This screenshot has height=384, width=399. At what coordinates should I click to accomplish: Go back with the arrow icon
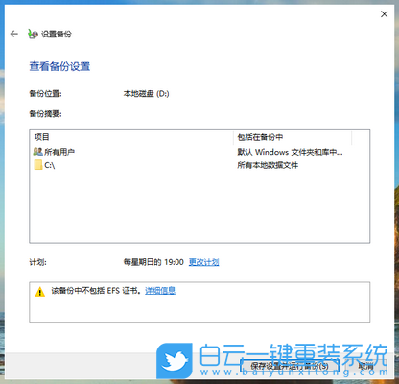[14, 34]
